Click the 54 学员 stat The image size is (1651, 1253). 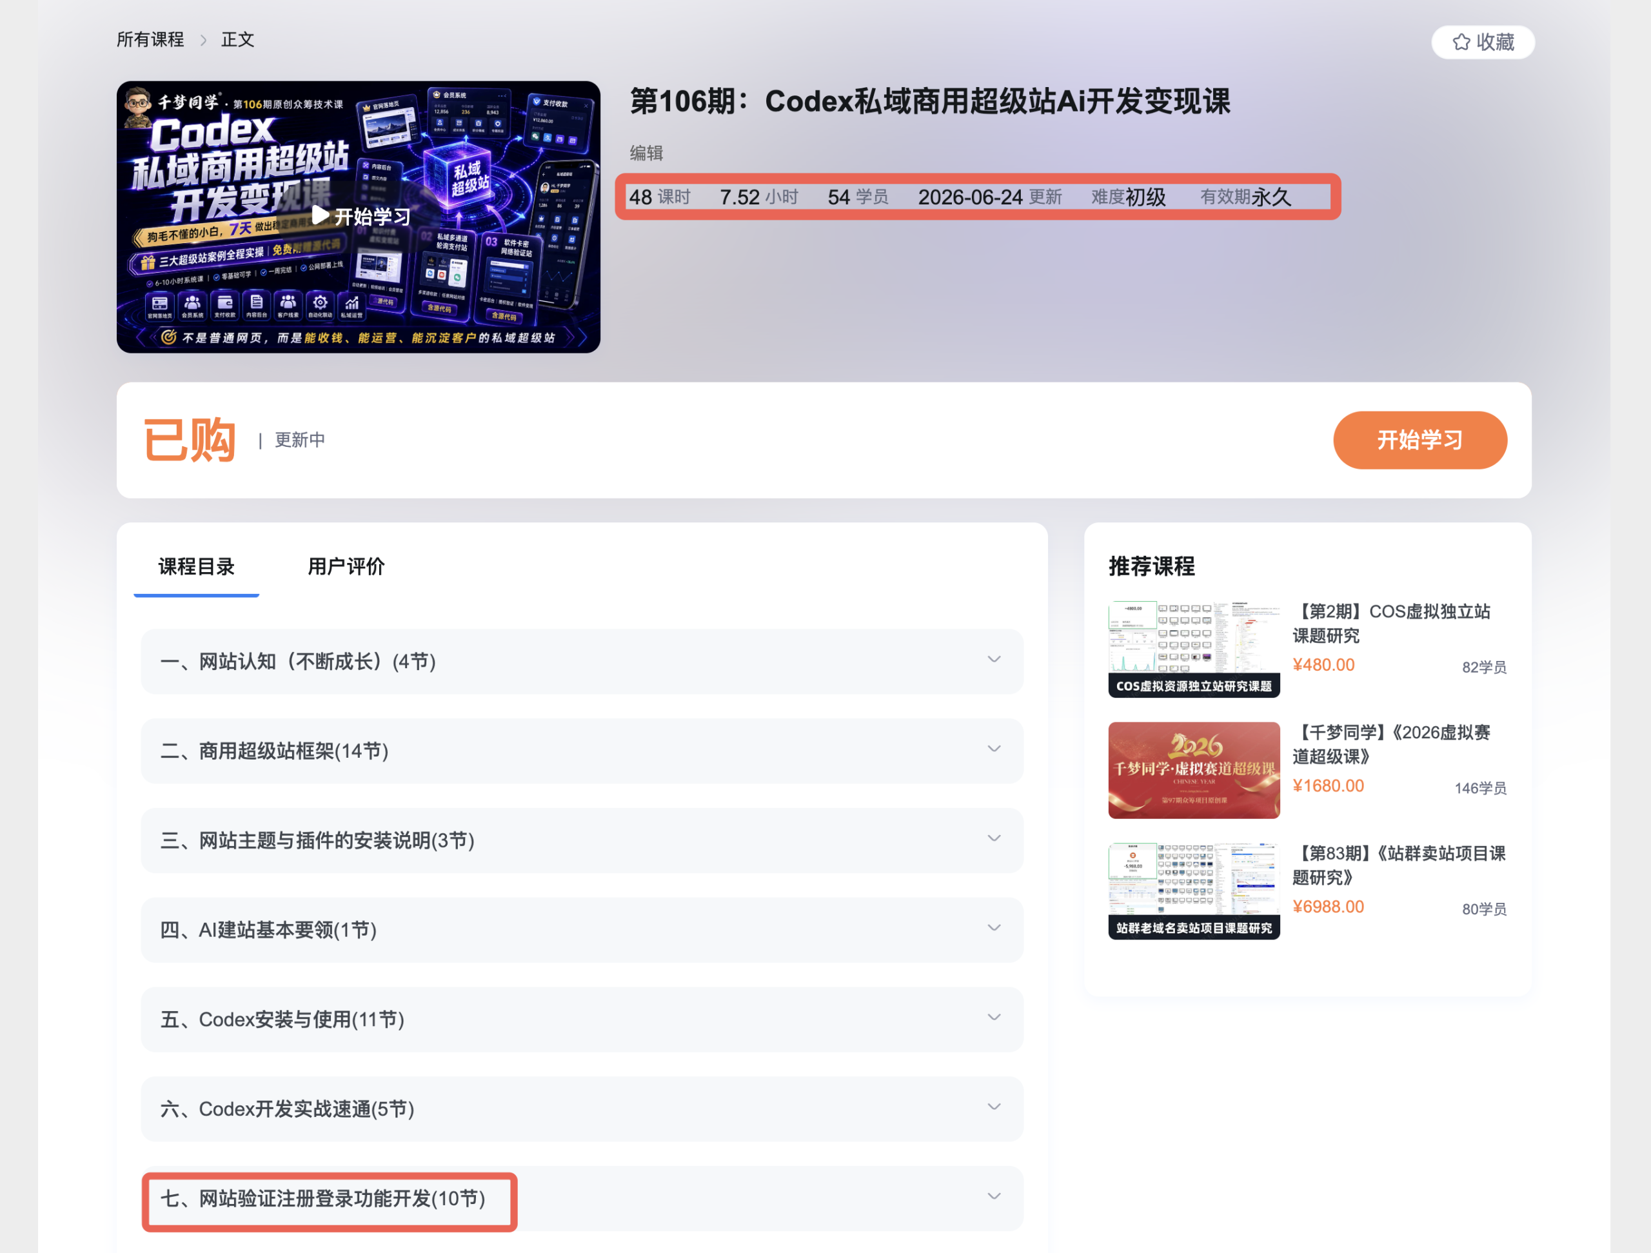click(858, 197)
